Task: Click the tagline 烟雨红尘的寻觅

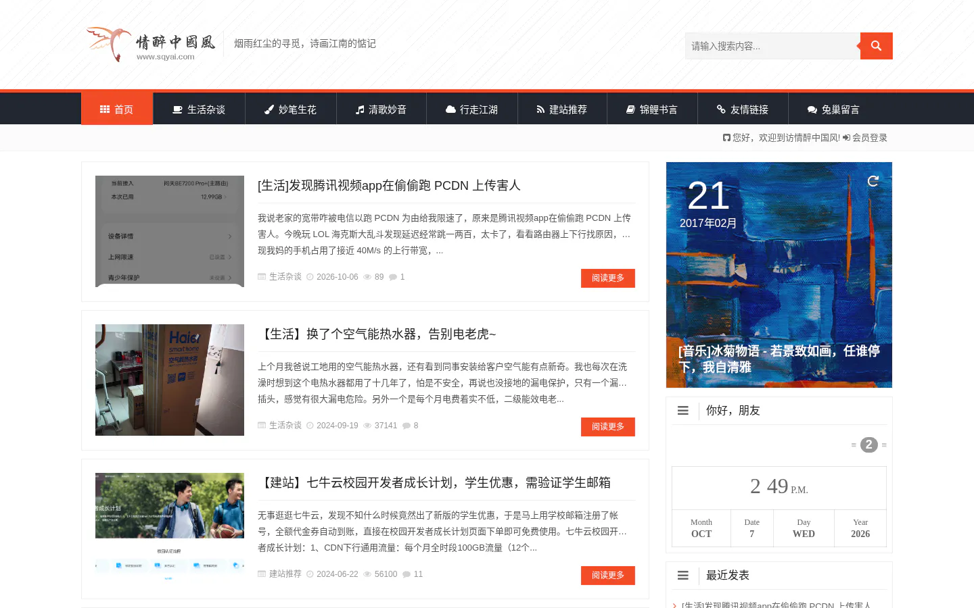Action: pos(305,43)
